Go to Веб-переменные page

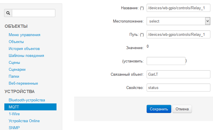[23, 83]
